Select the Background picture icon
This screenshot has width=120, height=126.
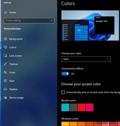click(5, 39)
